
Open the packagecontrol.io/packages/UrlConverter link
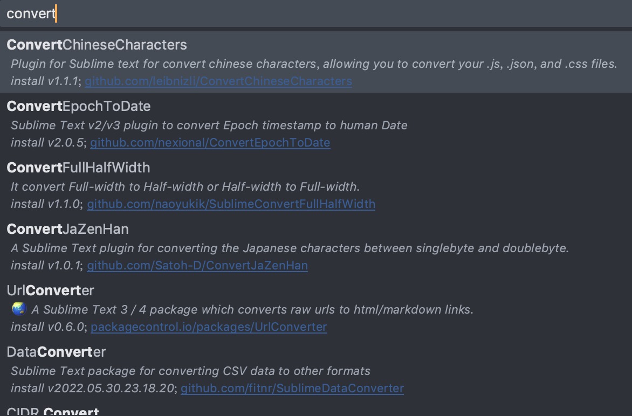point(208,327)
